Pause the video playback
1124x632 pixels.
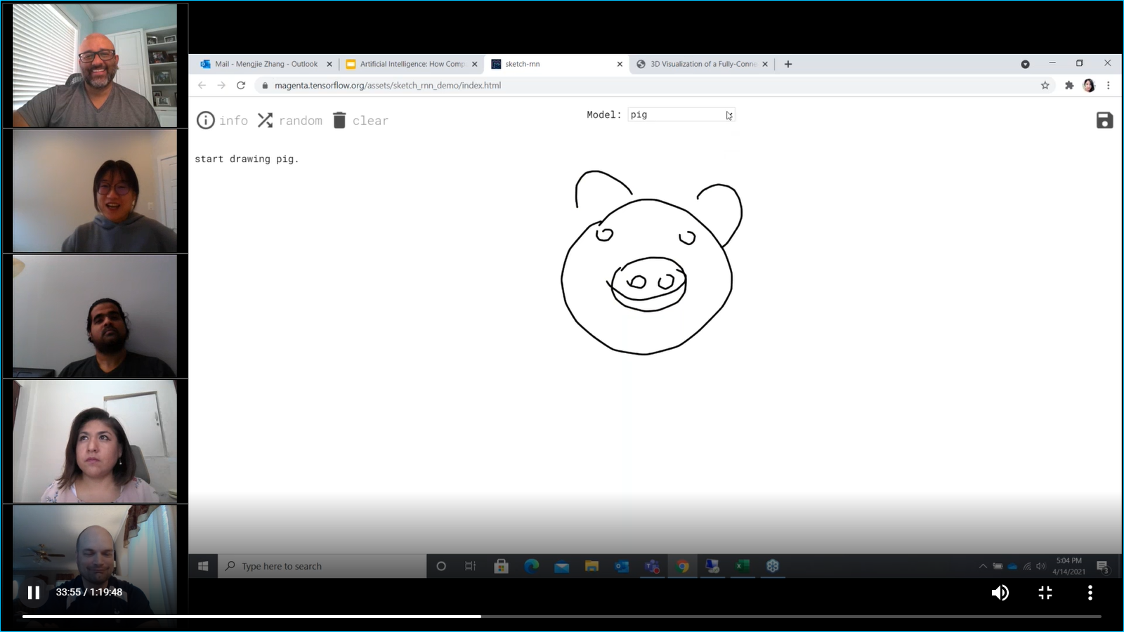pos(33,593)
